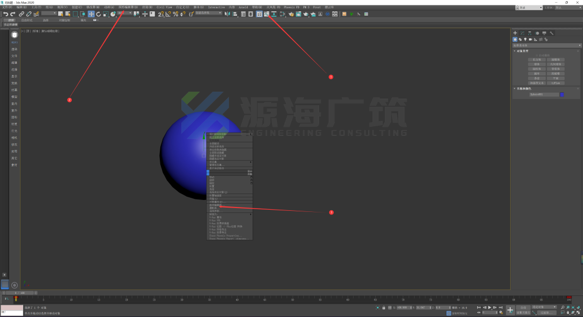Toggle the Ribbon display button
The width and height of the screenshot is (583, 317).
pos(259,14)
